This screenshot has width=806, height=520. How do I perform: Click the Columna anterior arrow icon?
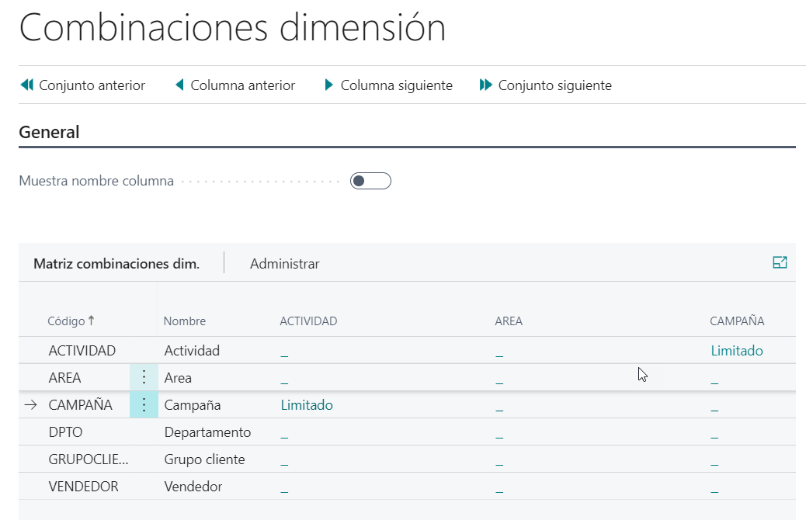tap(179, 85)
